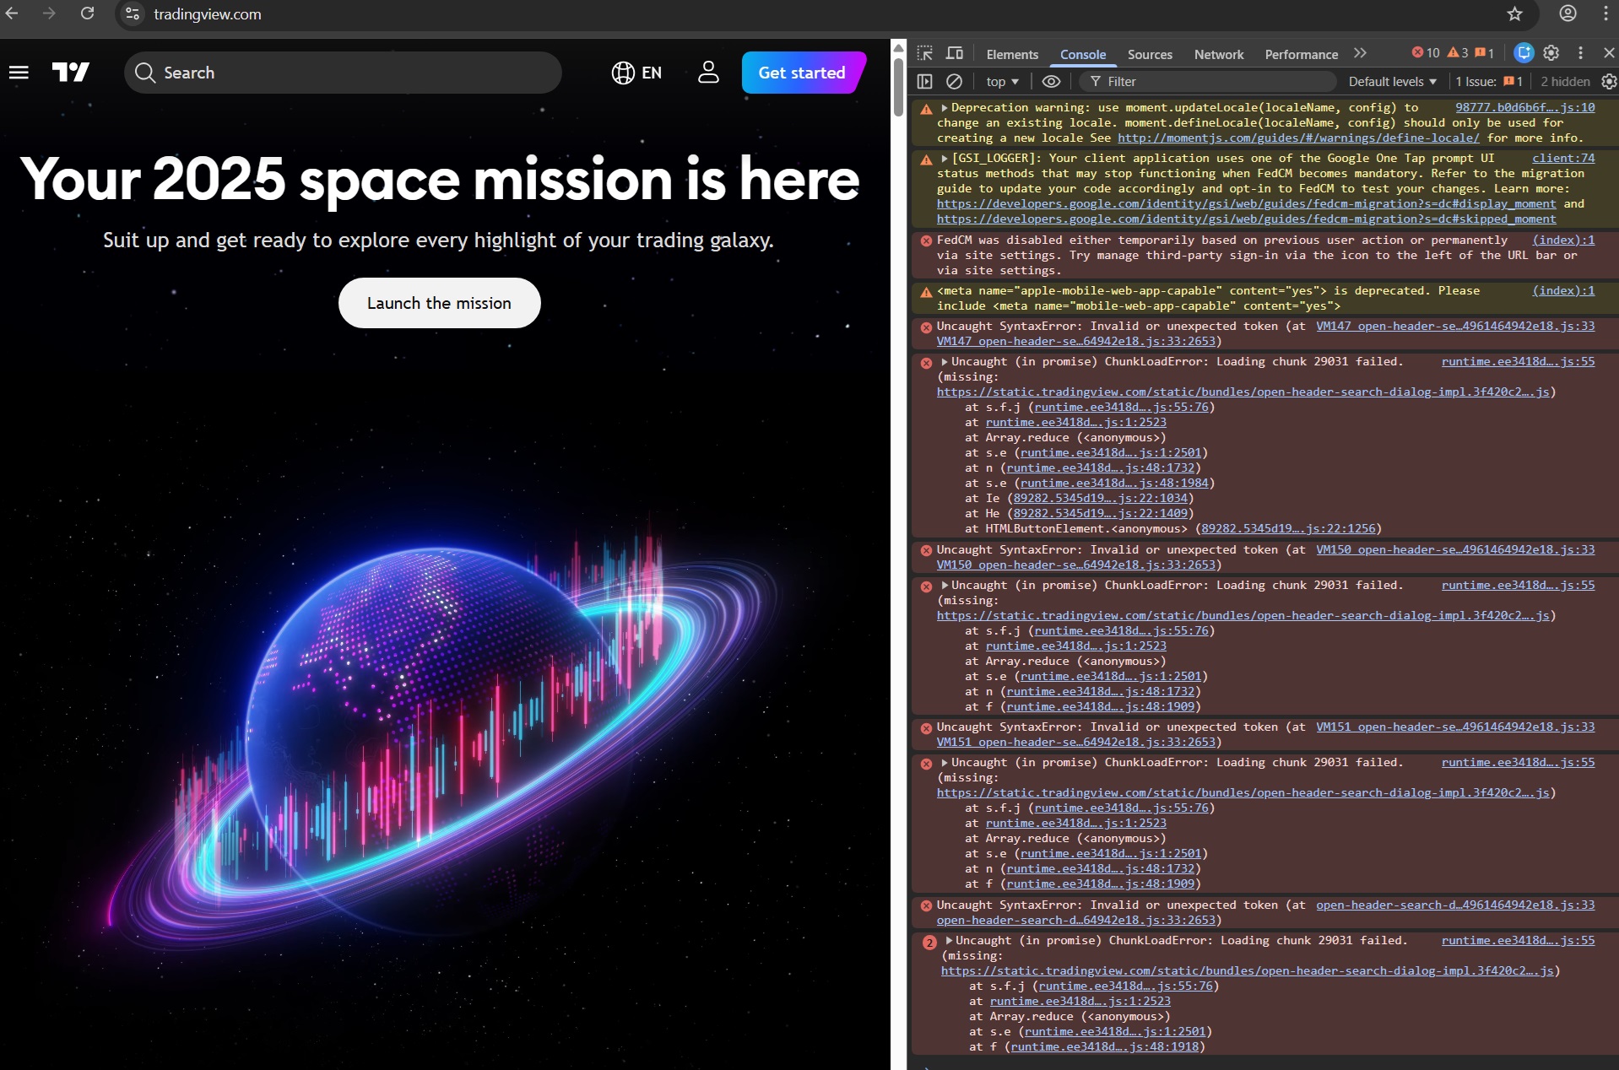Show the console sidebar
This screenshot has height=1070, width=1619.
click(x=925, y=81)
